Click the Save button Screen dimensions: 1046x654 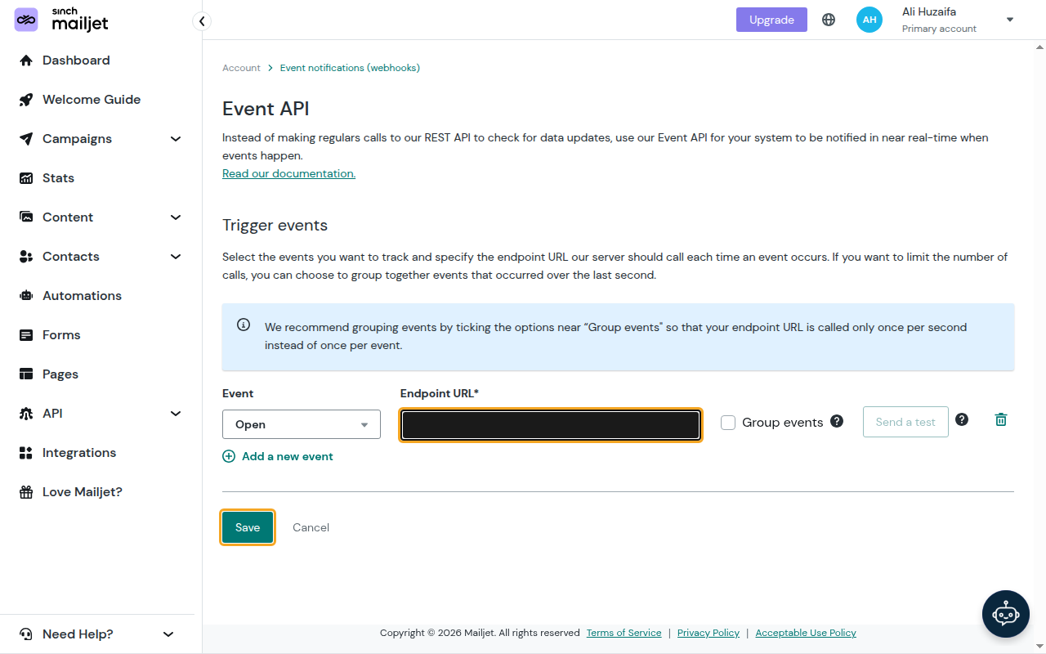pos(248,527)
